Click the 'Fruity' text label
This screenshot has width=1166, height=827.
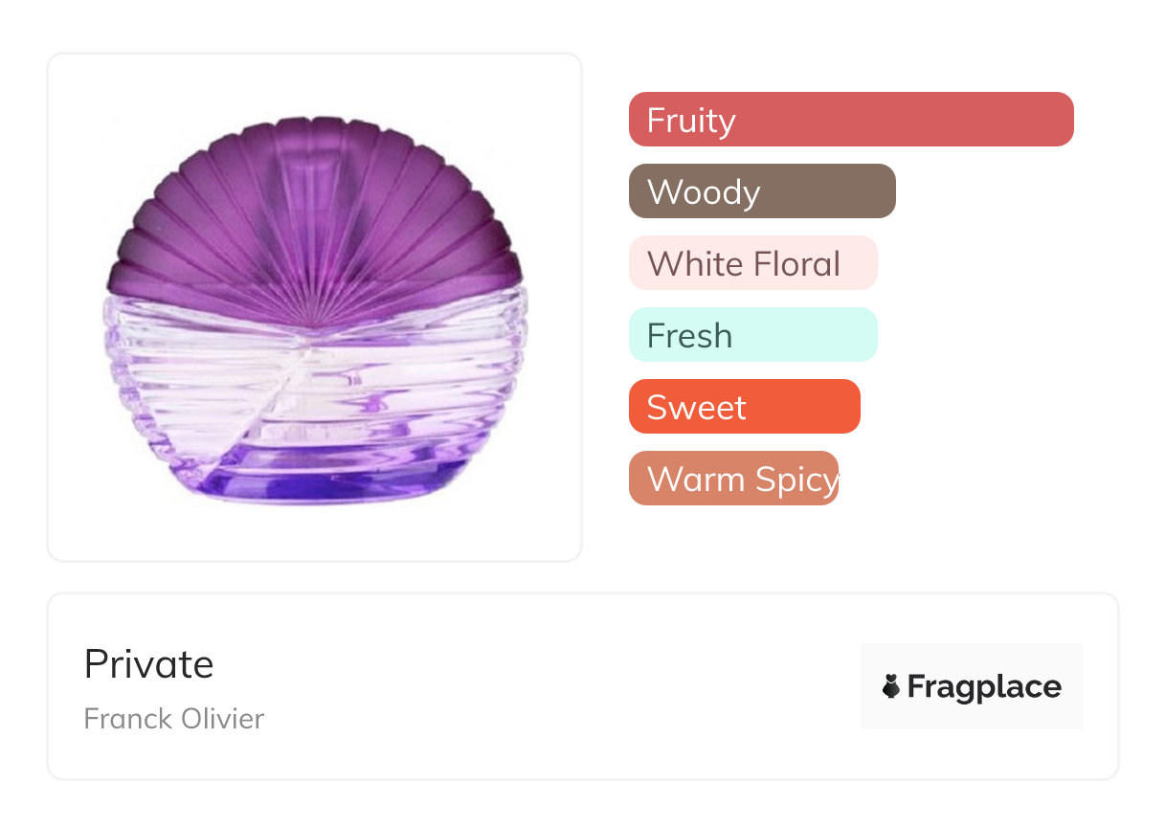click(691, 121)
